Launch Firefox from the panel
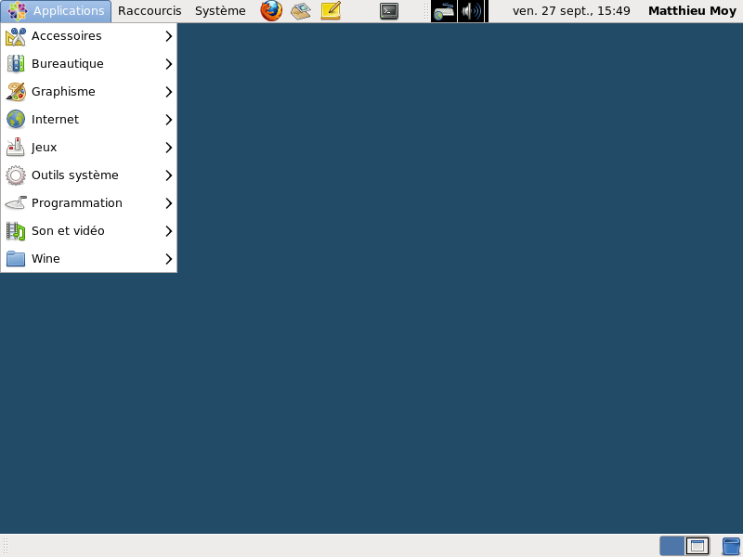 pyautogui.click(x=271, y=10)
